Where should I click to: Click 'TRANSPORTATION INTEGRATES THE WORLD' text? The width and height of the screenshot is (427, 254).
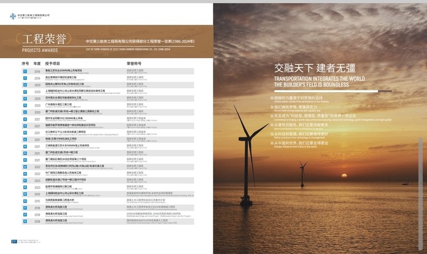pyautogui.click(x=319, y=79)
